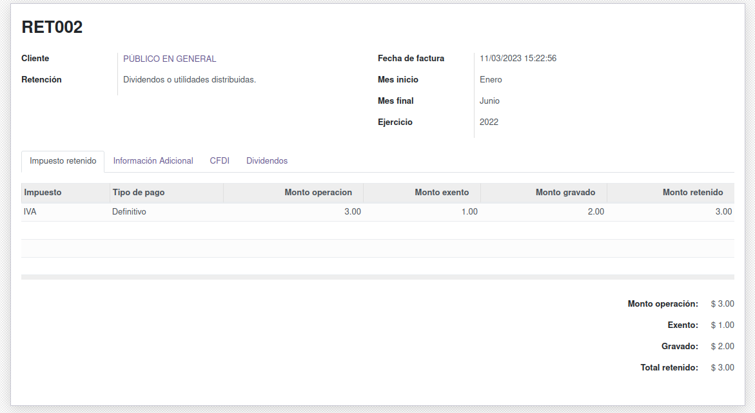Open the PÚBLICO EN GENERAL client link
The image size is (755, 413).
pos(170,59)
